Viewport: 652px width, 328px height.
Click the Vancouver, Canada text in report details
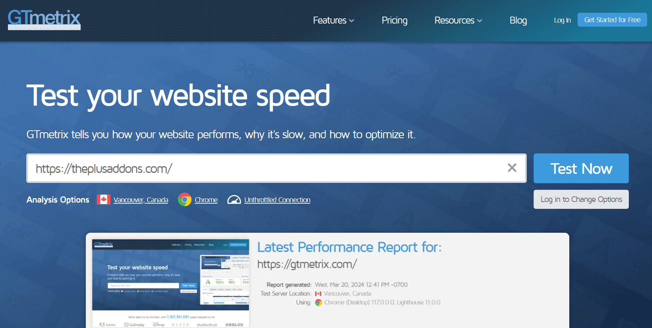(347, 294)
